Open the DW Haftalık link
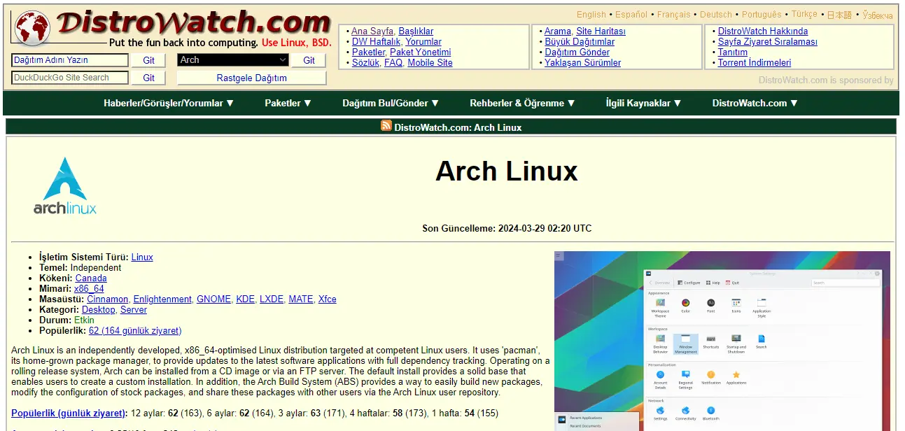The height and width of the screenshot is (431, 905). [x=377, y=42]
